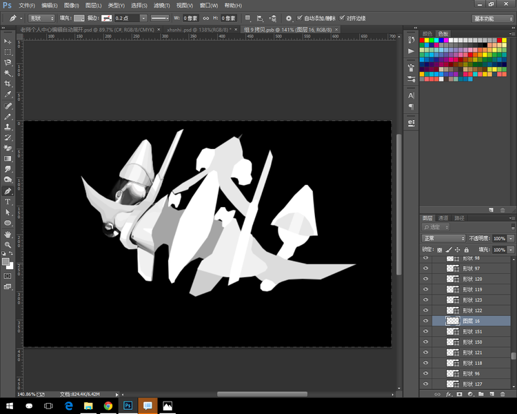The image size is (517, 414).
Task: Open the 滤镜(T) menu
Action: (x=161, y=6)
